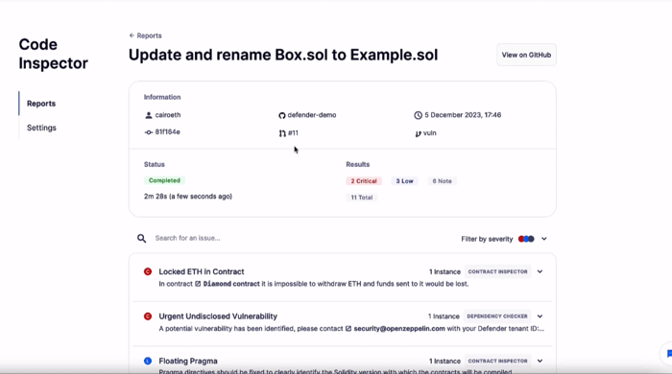Click pull request number #11
Image resolution: width=672 pixels, height=374 pixels.
[293, 133]
